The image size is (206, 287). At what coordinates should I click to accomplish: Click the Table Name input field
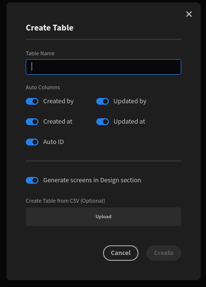103,67
